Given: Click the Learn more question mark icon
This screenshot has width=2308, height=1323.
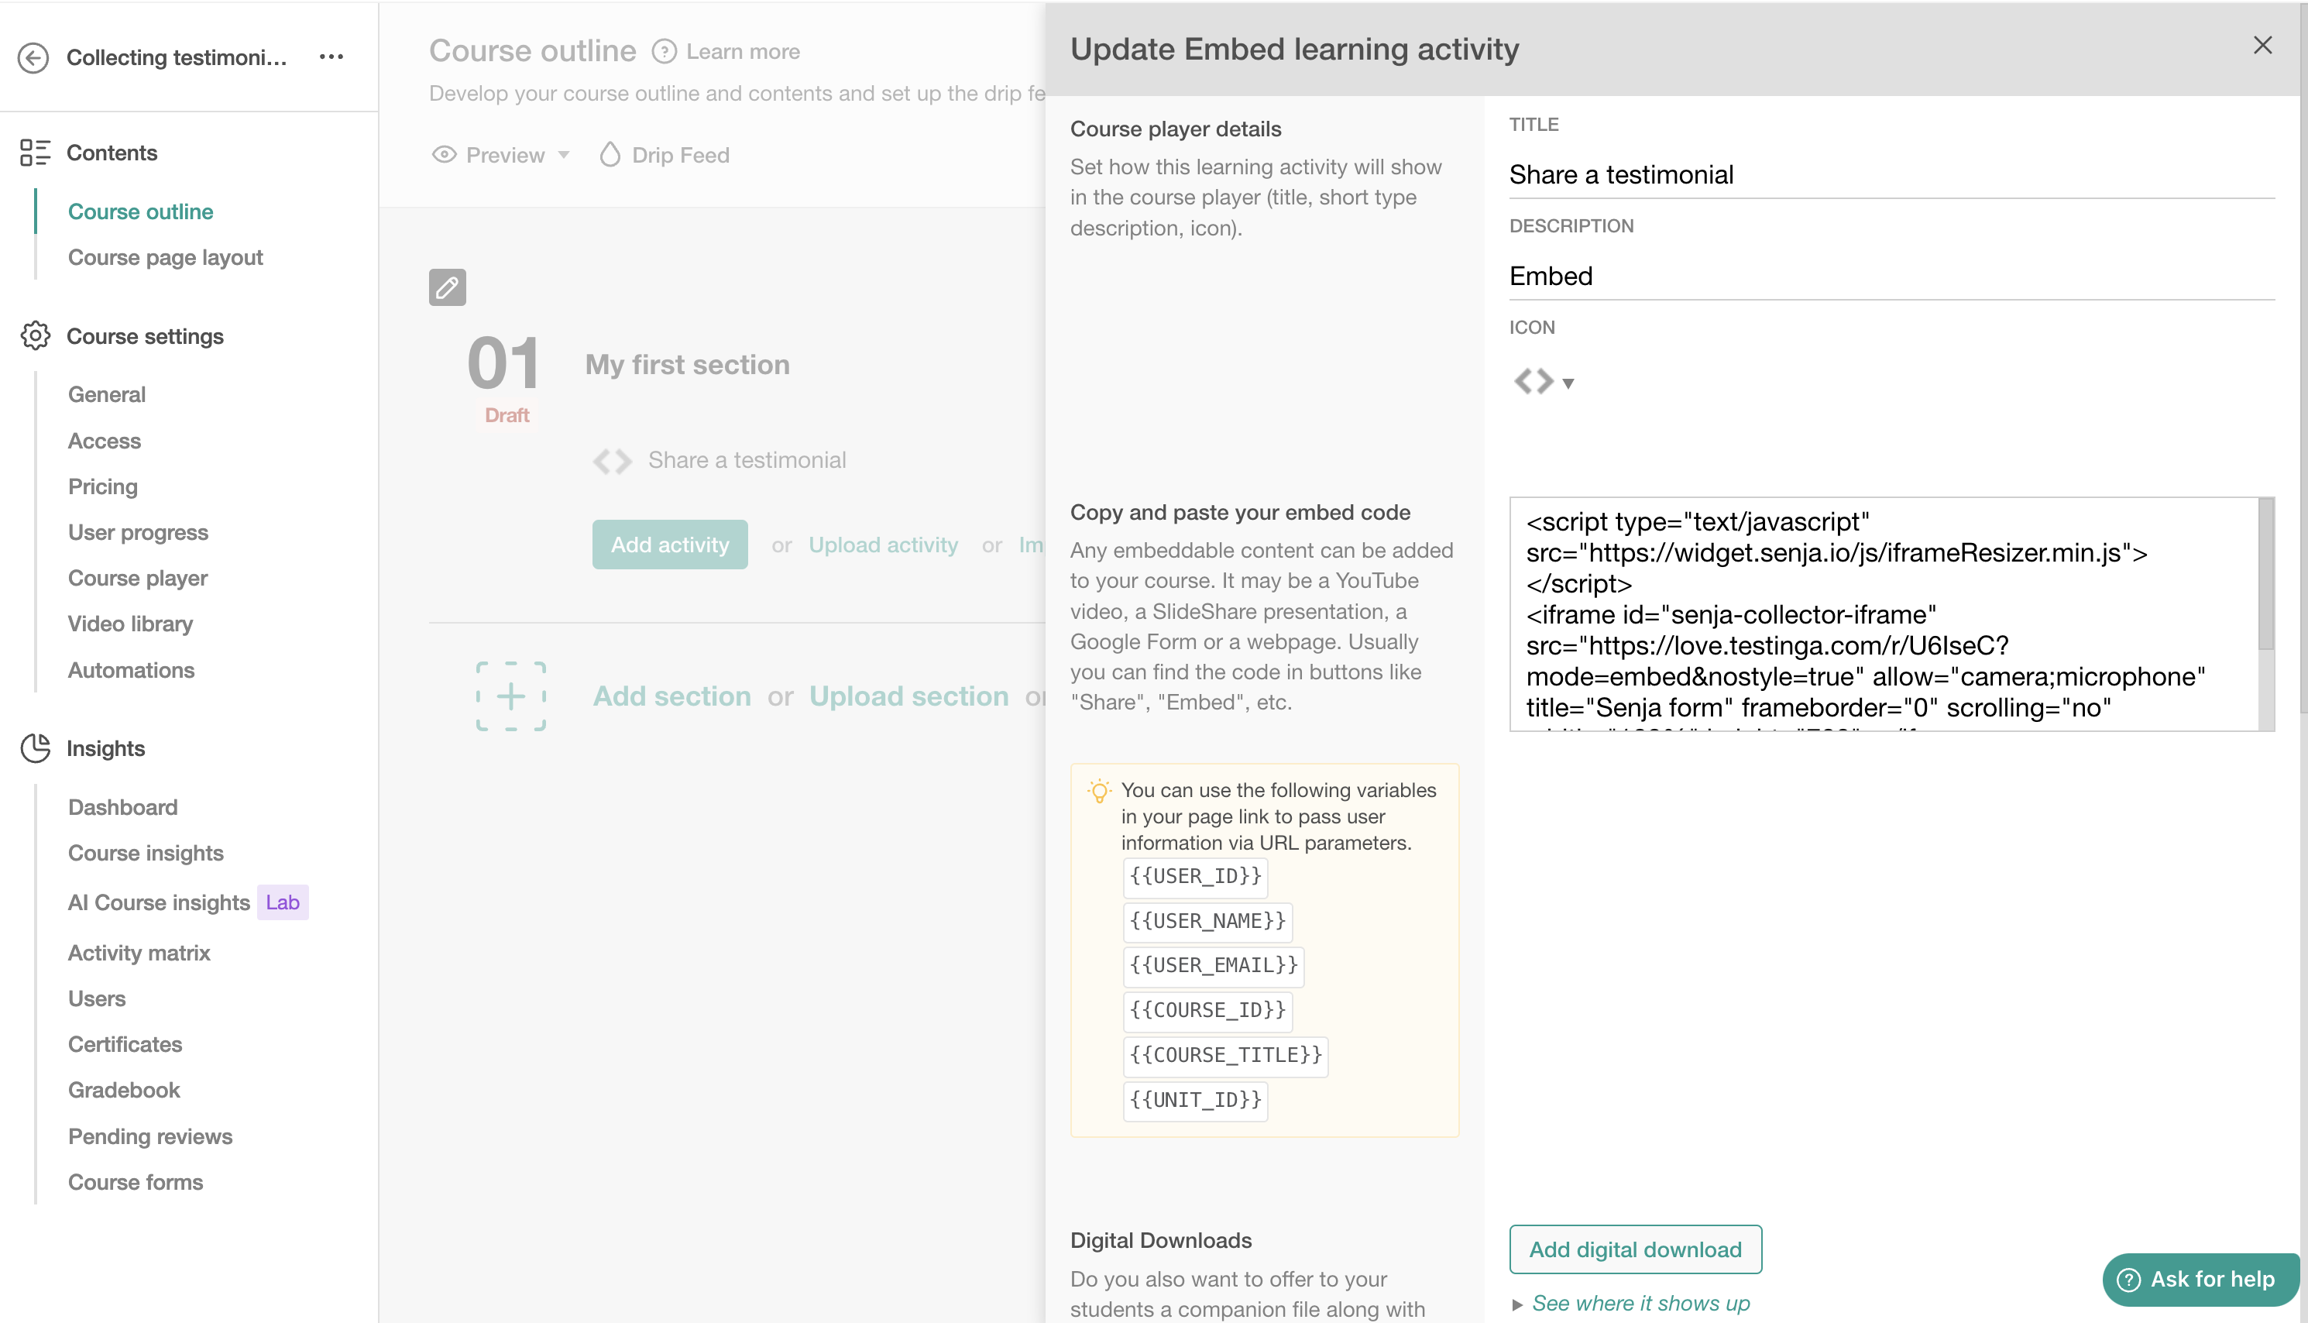Looking at the screenshot, I should (664, 52).
